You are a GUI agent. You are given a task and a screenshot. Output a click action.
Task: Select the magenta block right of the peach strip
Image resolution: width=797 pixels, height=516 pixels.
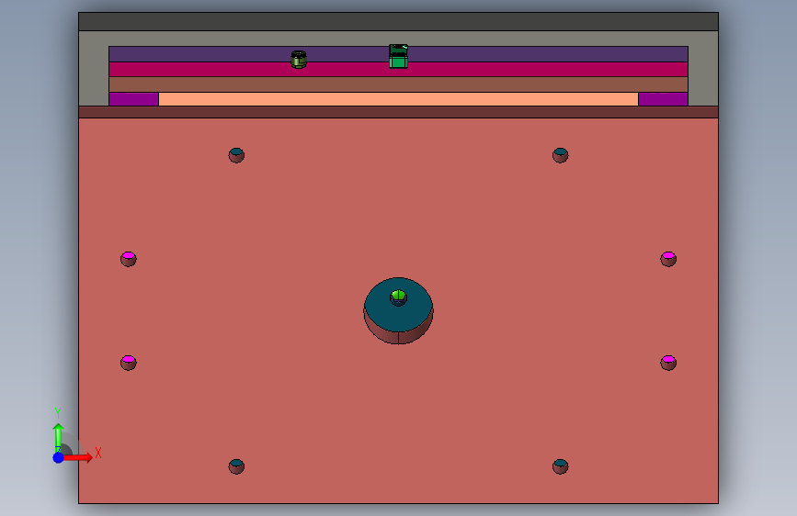tap(664, 99)
